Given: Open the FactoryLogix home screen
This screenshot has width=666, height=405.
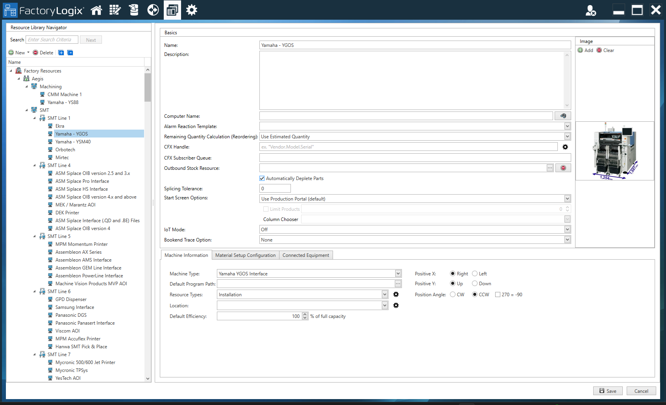Looking at the screenshot, I should [x=96, y=10].
